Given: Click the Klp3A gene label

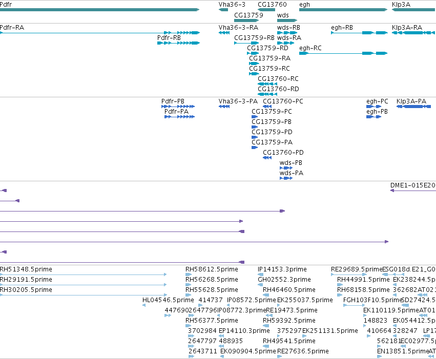Looking at the screenshot, I should click(401, 5).
